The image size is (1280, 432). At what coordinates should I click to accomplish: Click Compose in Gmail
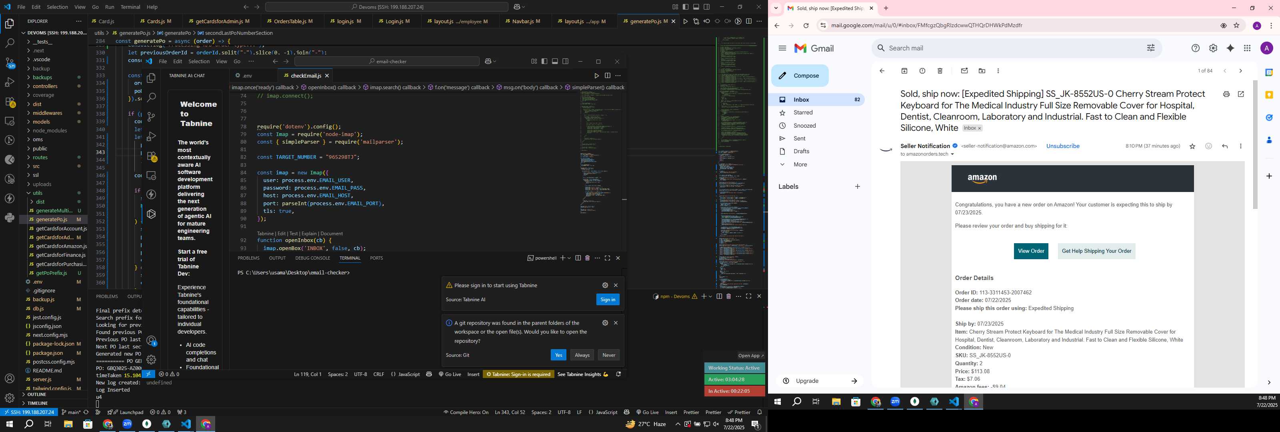800,76
